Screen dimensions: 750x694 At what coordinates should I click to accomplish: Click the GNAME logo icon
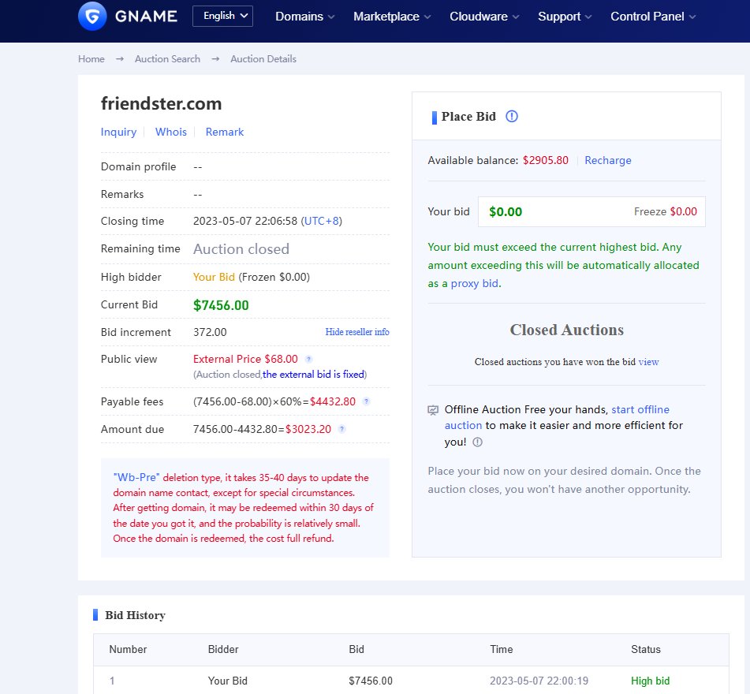coord(92,17)
